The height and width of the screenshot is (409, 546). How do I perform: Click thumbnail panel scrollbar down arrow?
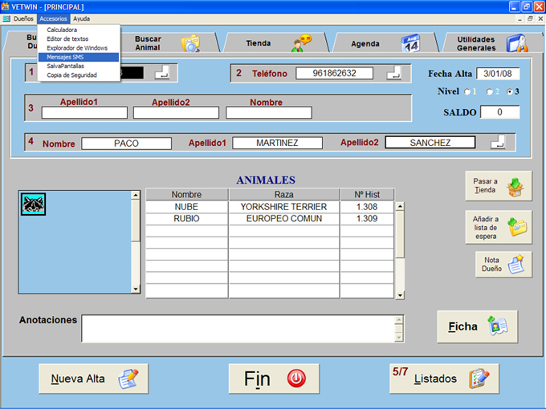tap(136, 289)
